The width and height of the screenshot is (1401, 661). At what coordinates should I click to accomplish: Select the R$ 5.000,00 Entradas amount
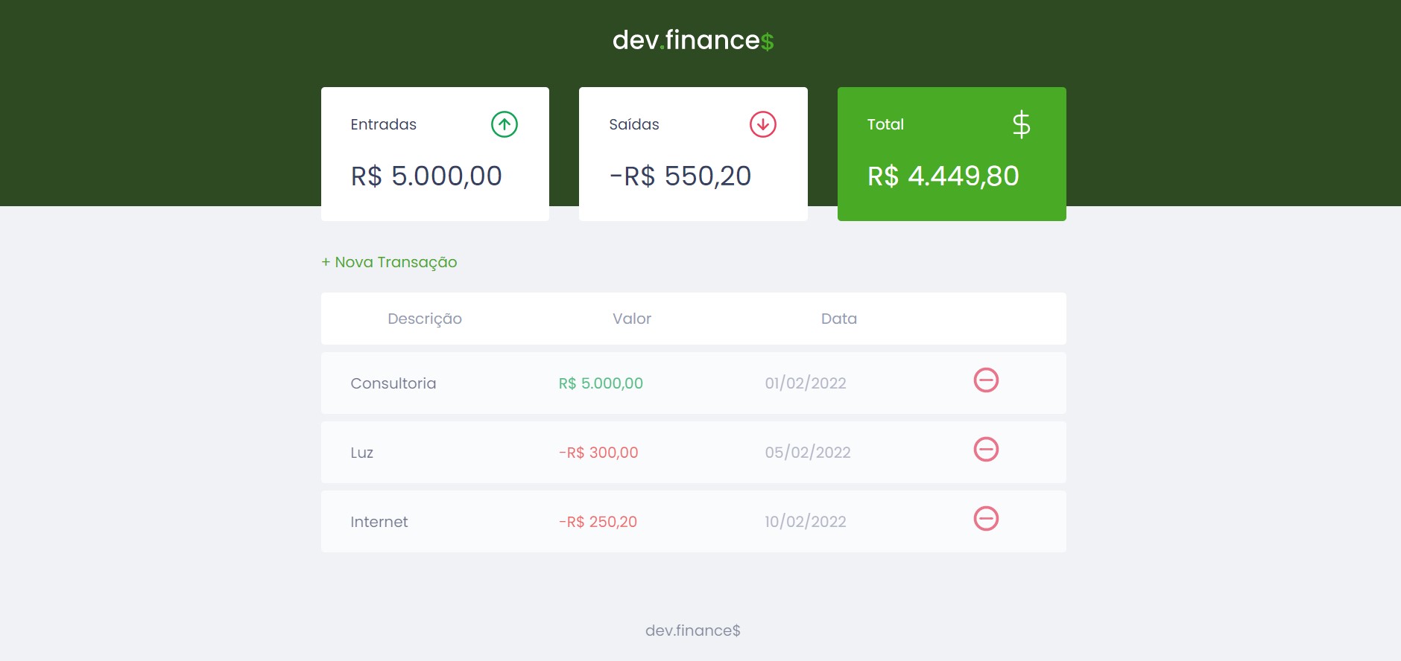[426, 176]
